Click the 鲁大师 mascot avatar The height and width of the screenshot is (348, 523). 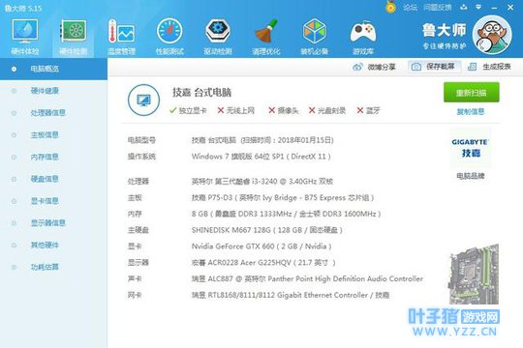(492, 35)
